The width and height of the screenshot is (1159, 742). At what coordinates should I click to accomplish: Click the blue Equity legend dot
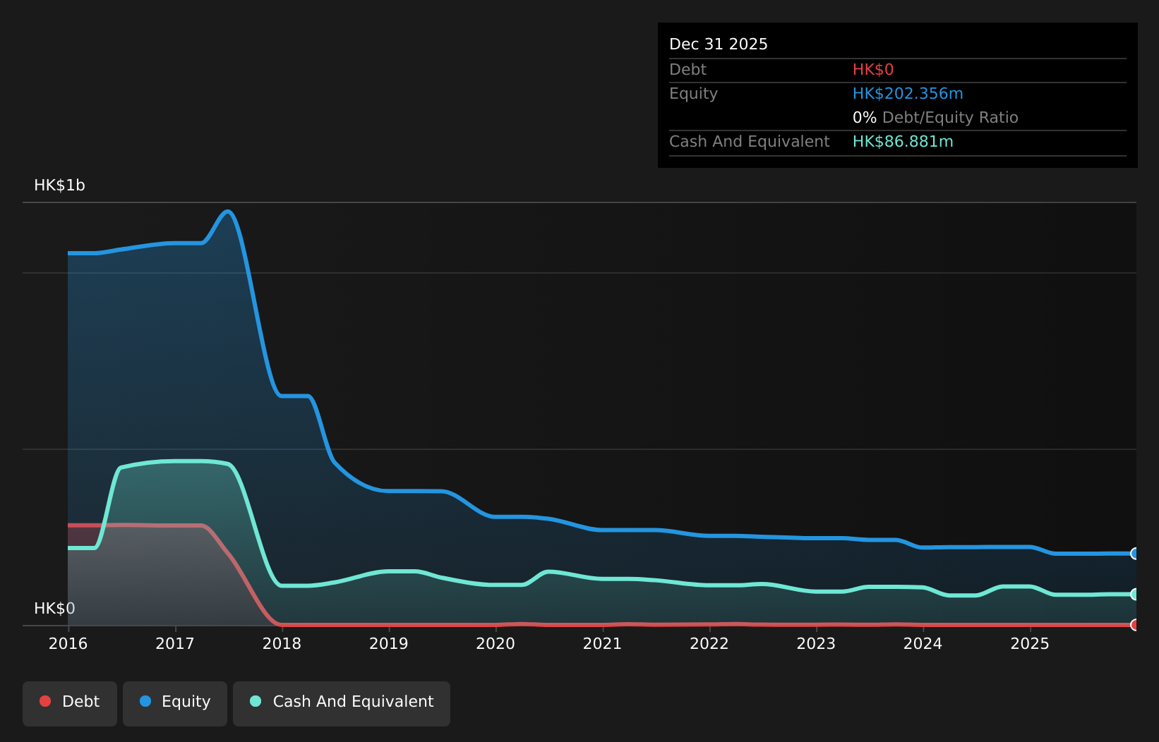click(x=145, y=701)
